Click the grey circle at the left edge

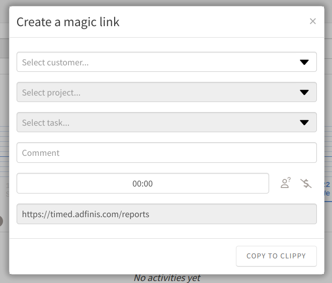coord(2,221)
